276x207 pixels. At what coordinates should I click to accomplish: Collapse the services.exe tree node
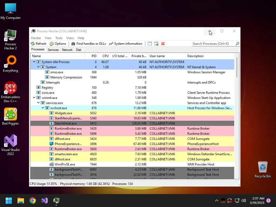[38, 103]
